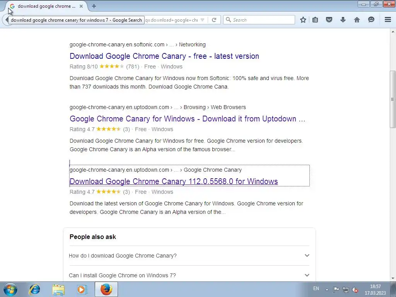Save page to Pocket icon
This screenshot has width=396, height=297.
(x=329, y=20)
